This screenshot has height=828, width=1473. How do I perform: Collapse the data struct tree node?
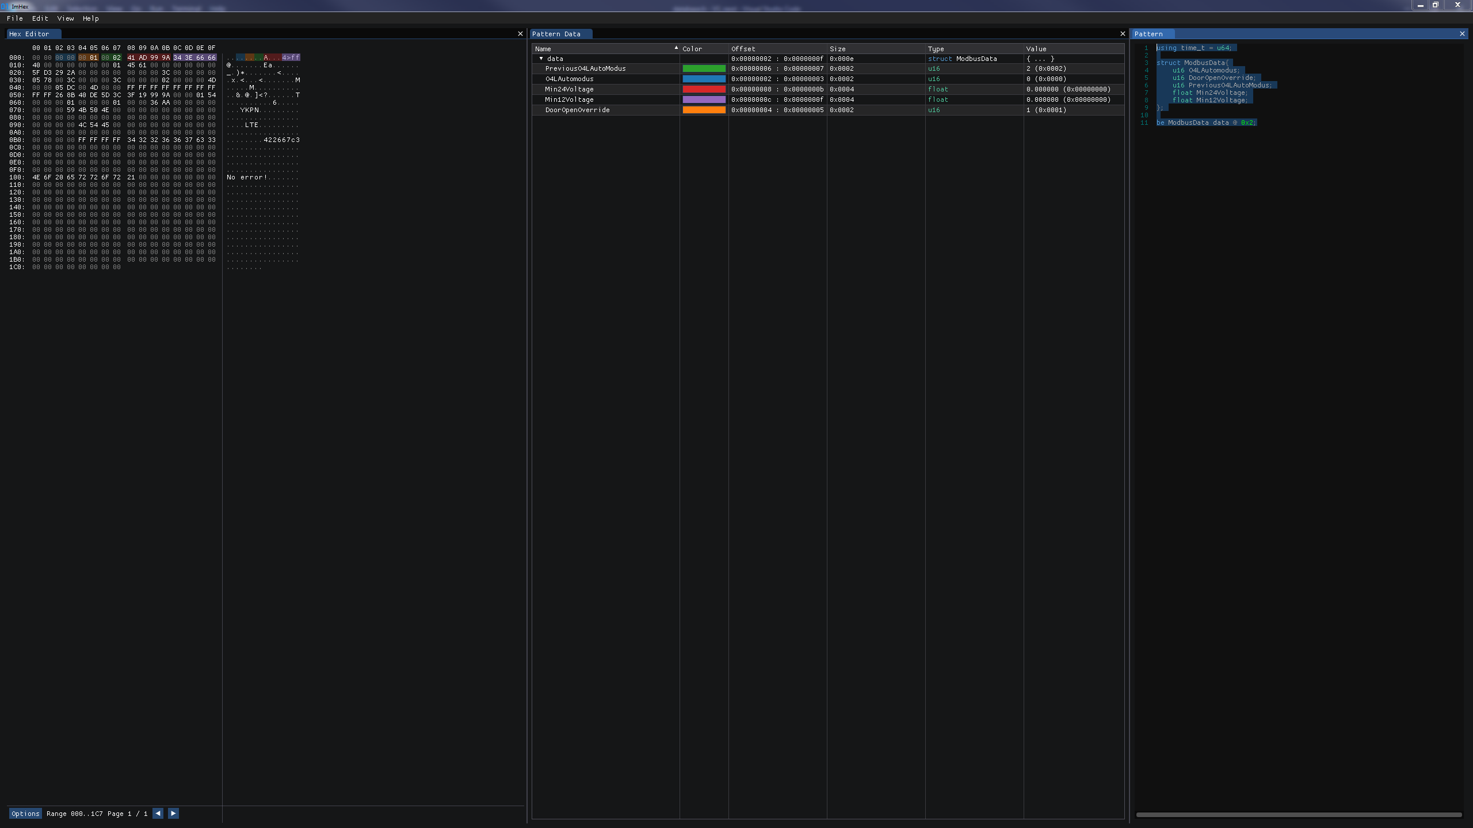[x=541, y=59]
